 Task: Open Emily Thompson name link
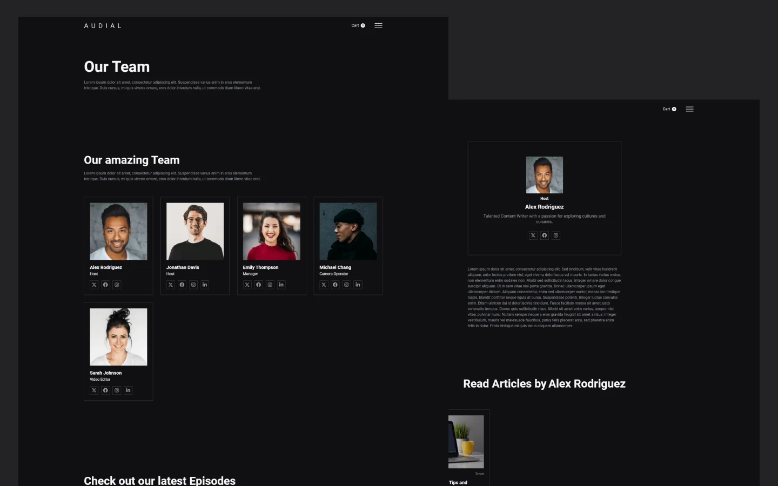coord(260,267)
